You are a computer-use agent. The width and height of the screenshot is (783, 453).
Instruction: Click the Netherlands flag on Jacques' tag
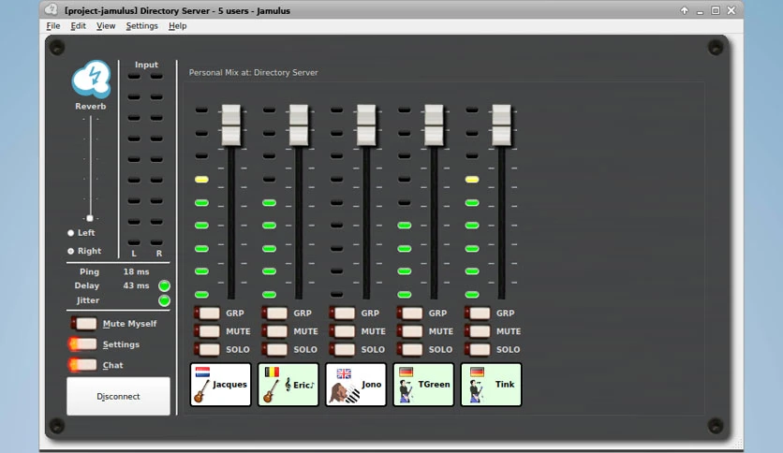pyautogui.click(x=202, y=372)
